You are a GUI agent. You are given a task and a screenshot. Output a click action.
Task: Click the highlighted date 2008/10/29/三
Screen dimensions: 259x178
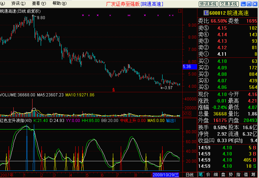click(x=166, y=175)
